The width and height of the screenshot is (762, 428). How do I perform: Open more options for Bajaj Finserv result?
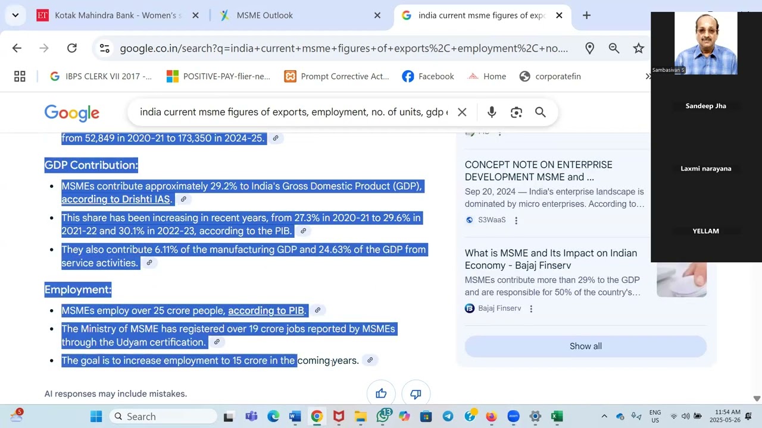point(531,309)
